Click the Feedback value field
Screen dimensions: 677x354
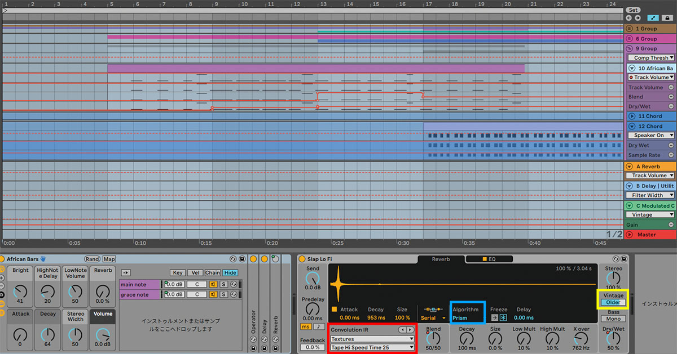(x=311, y=347)
